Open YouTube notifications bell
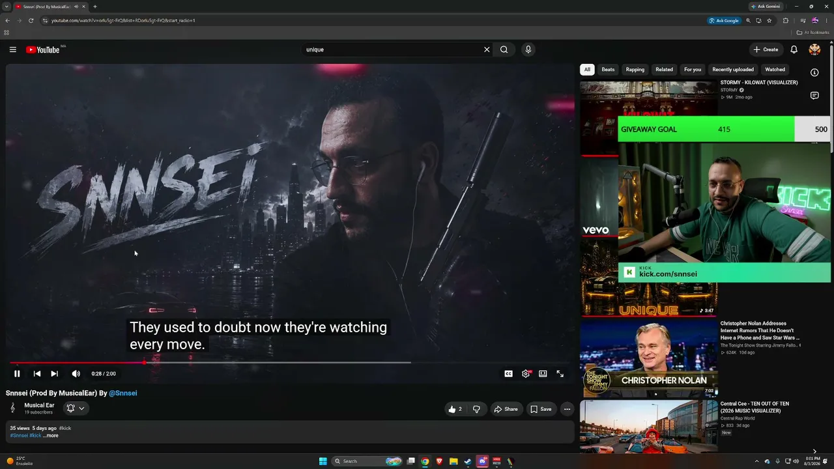 point(794,50)
